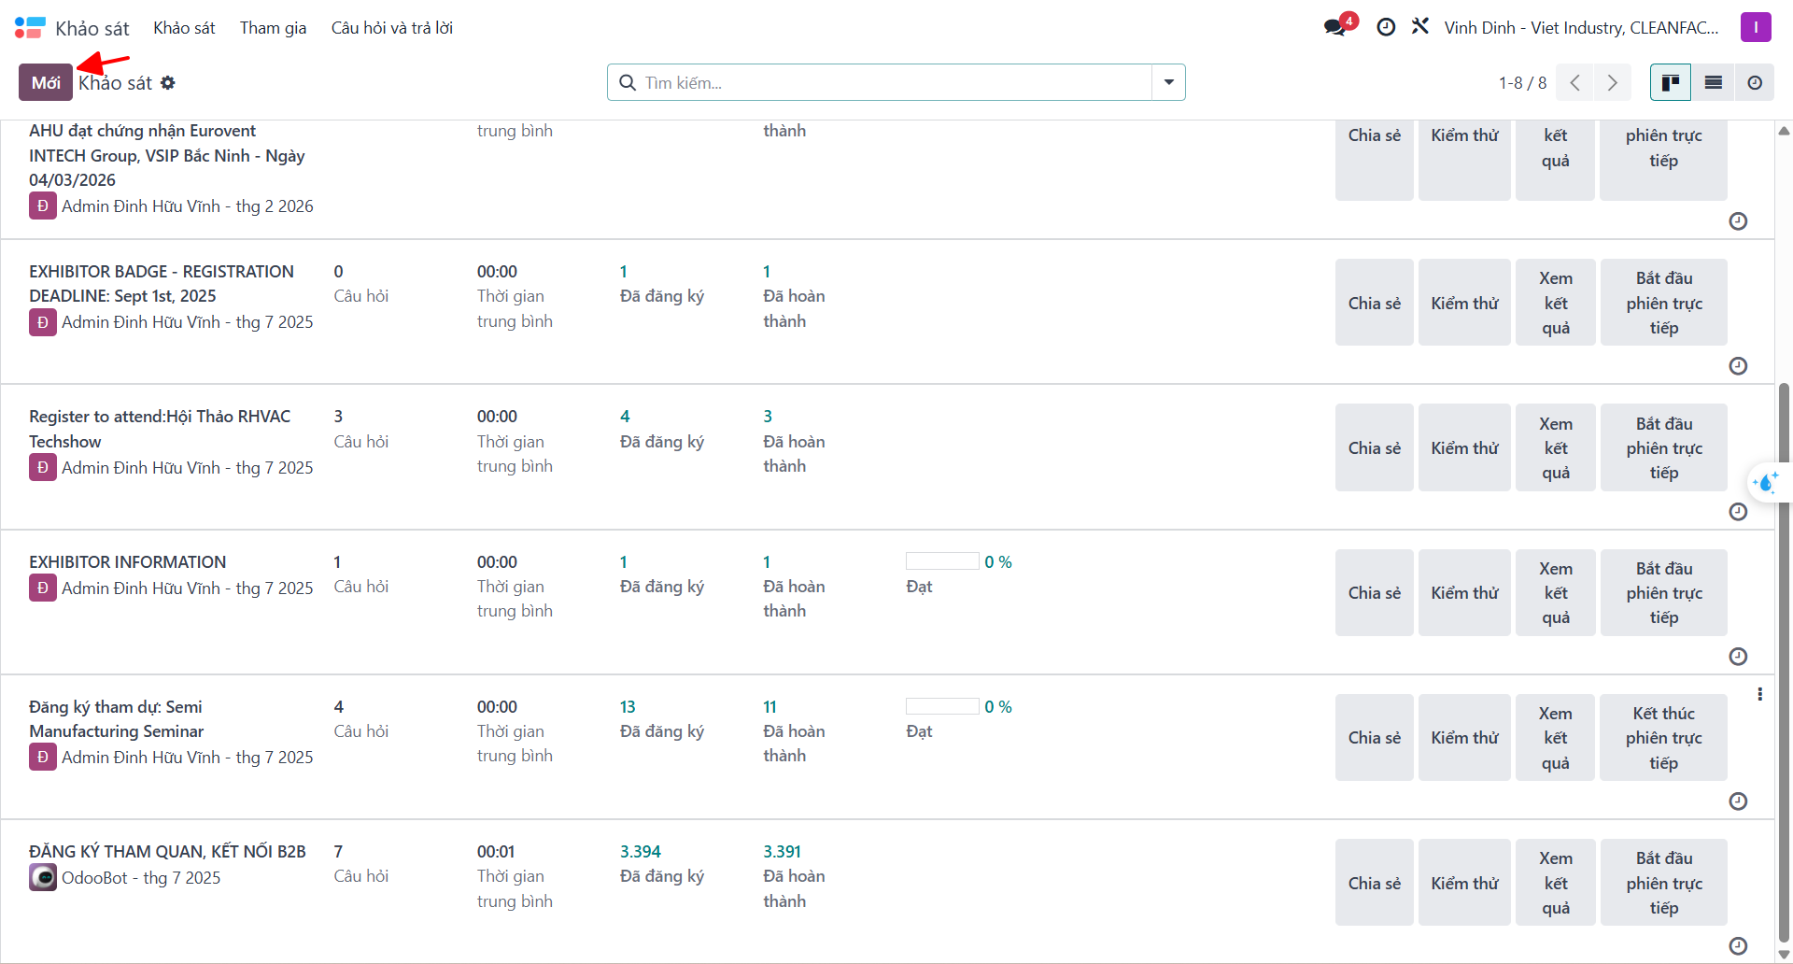
Task: Open the debug tools wrench icon
Action: [x=1420, y=27]
